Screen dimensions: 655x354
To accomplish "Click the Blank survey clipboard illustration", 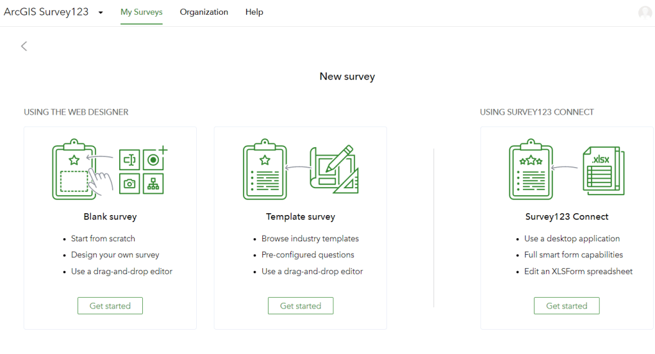I will click(73, 170).
